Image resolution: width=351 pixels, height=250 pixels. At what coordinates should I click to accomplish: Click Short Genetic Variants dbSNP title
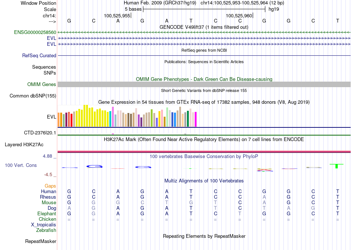click(204, 90)
